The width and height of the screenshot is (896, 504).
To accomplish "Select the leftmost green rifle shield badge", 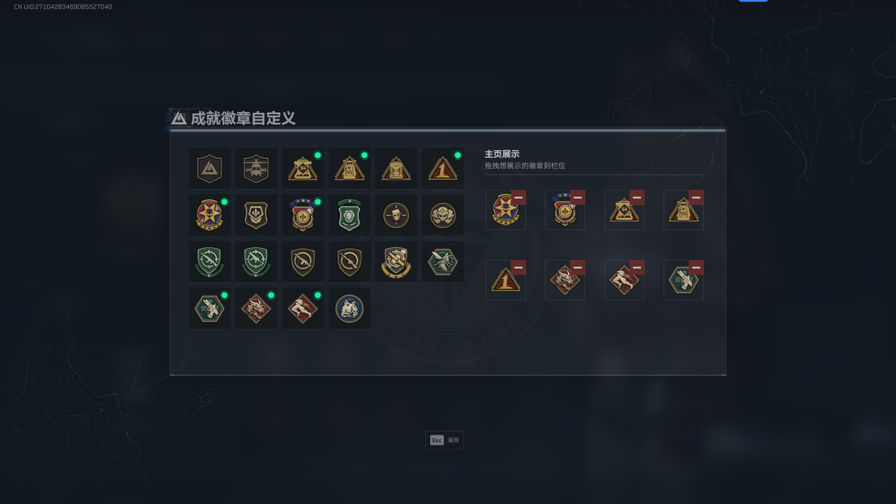I will point(209,262).
